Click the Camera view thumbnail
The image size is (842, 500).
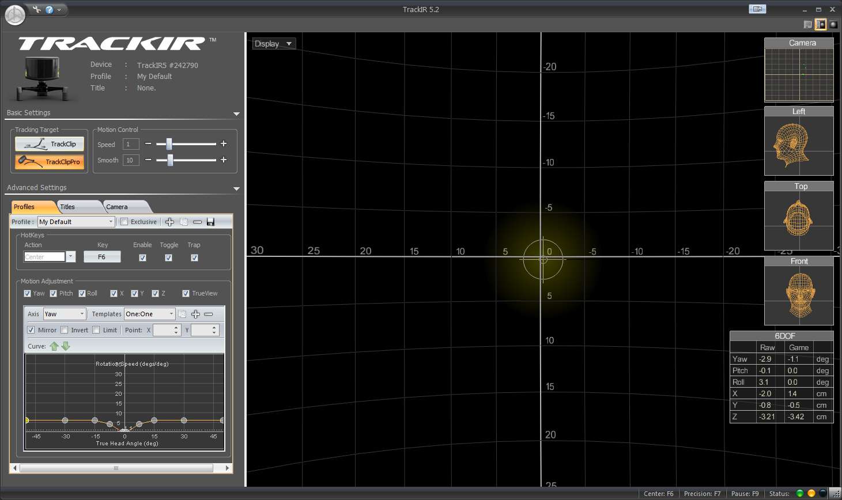coord(799,70)
